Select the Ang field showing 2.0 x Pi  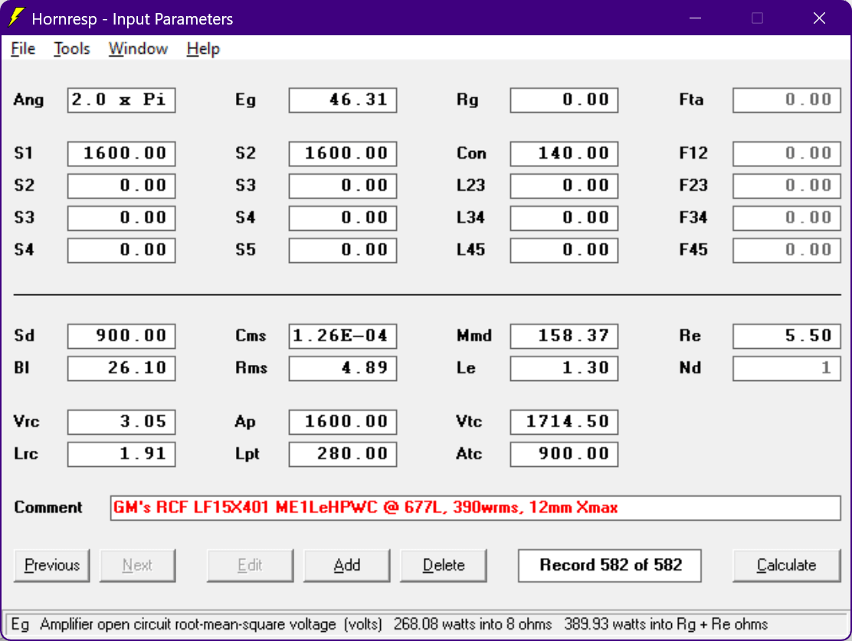click(x=121, y=100)
